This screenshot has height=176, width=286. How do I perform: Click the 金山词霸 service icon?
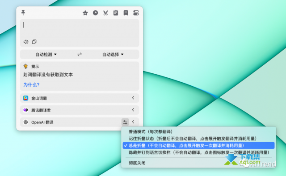tap(26, 98)
